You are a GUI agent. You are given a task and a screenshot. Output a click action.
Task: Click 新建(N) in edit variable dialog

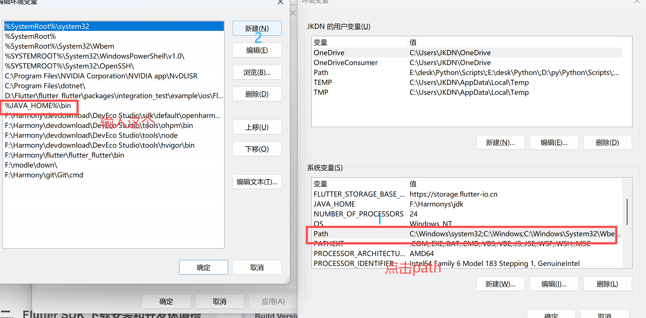[257, 28]
